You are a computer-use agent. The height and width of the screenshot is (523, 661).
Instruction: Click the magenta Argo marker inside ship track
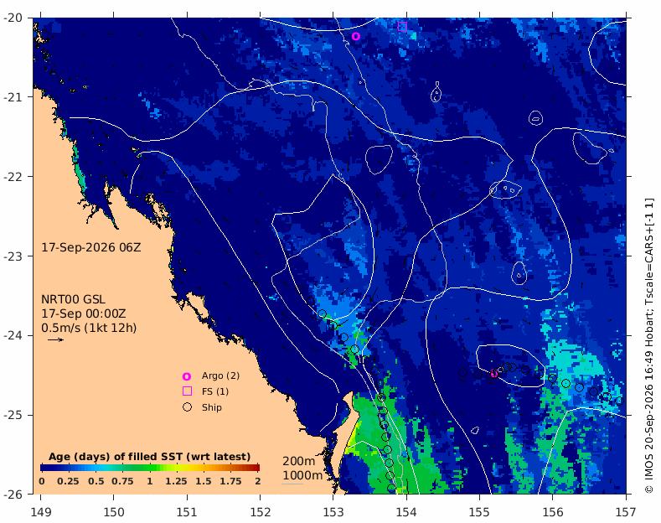(494, 374)
